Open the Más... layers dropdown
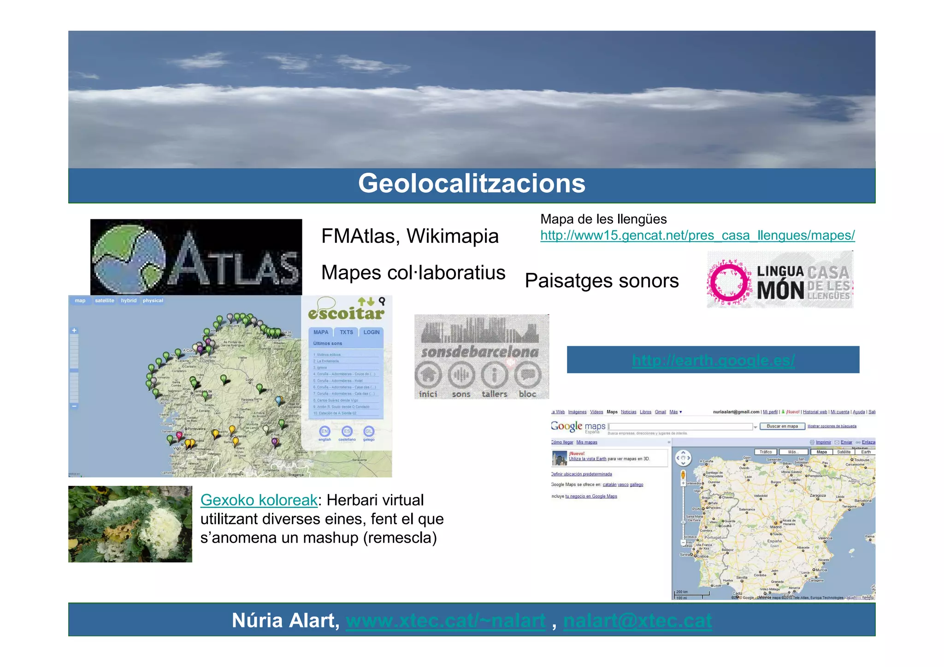The height and width of the screenshot is (667, 944). [793, 452]
